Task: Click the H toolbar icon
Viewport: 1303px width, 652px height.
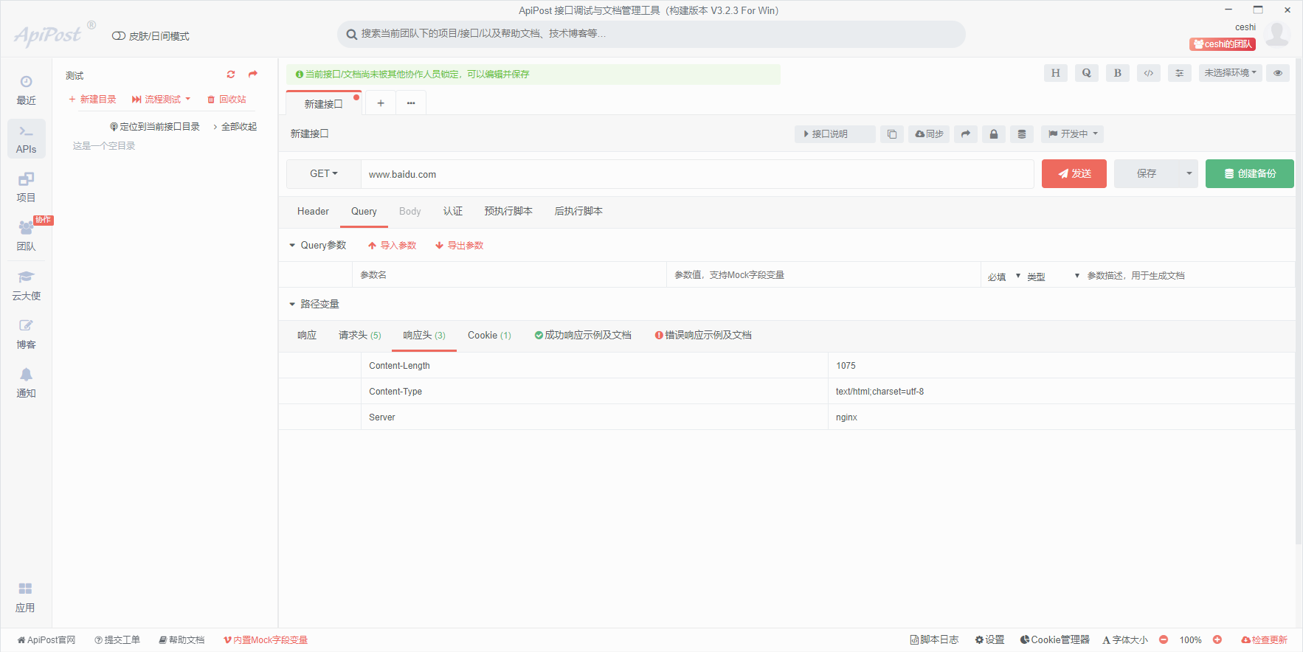Action: [1056, 73]
